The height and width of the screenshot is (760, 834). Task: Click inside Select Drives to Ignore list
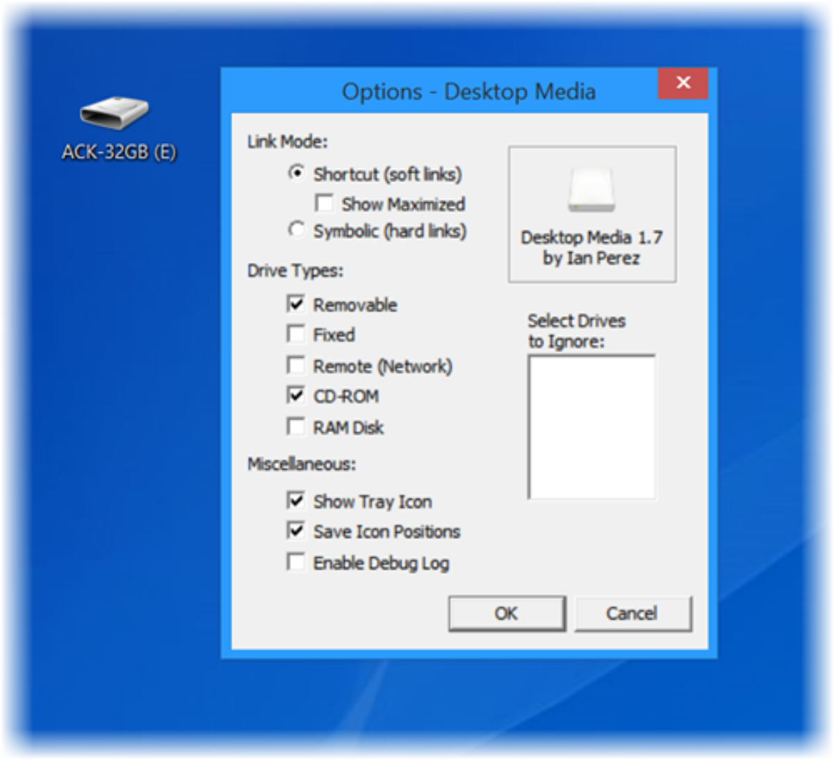pyautogui.click(x=591, y=427)
